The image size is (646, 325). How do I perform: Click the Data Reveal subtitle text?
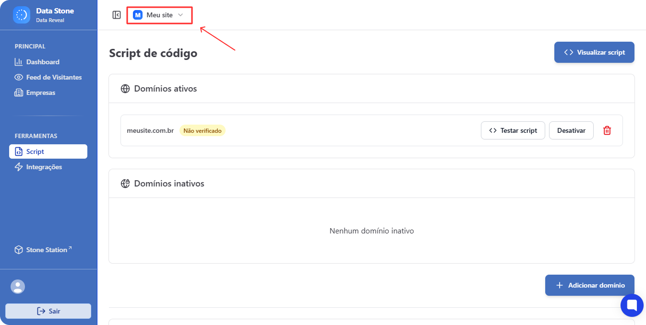coord(50,20)
